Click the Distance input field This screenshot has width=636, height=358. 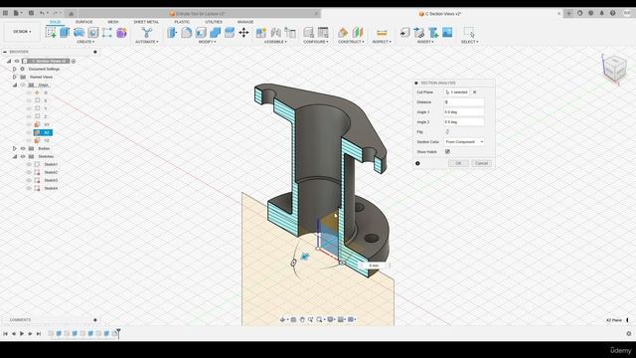[464, 102]
